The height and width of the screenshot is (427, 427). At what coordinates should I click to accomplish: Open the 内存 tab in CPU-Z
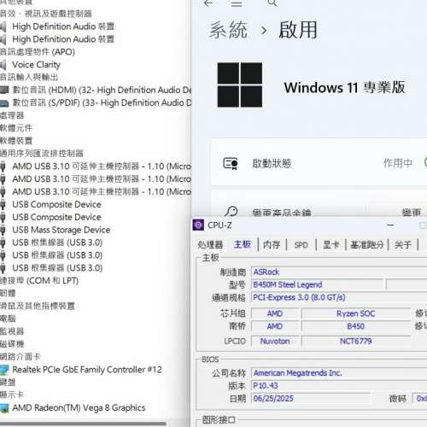click(x=272, y=244)
